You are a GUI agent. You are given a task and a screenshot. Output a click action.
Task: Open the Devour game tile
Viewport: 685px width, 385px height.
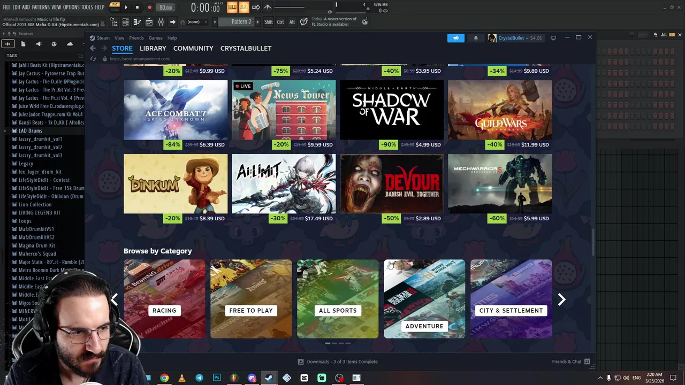pyautogui.click(x=392, y=183)
